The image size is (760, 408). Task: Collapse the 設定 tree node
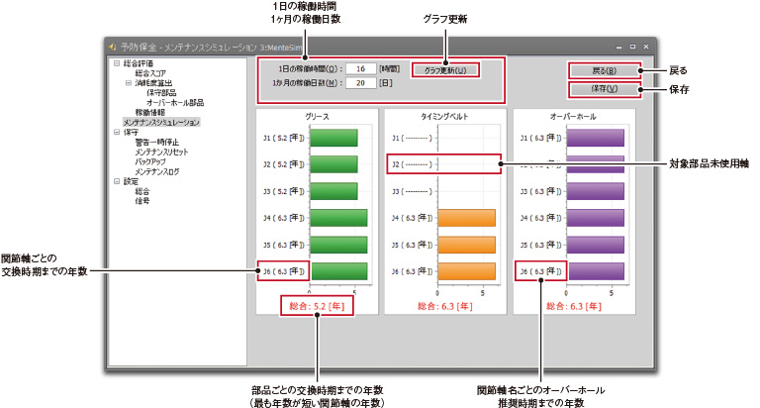click(x=117, y=181)
